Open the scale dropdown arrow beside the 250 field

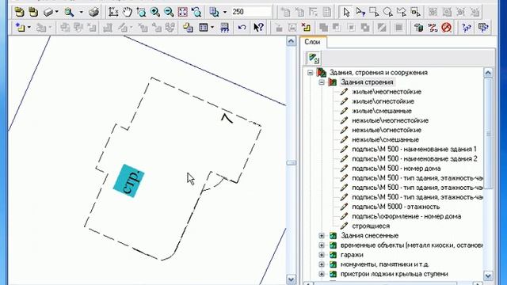(x=225, y=13)
